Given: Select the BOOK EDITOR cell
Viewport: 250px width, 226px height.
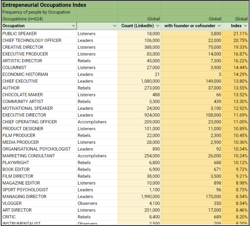Looking at the screenshot, I should point(39,169).
